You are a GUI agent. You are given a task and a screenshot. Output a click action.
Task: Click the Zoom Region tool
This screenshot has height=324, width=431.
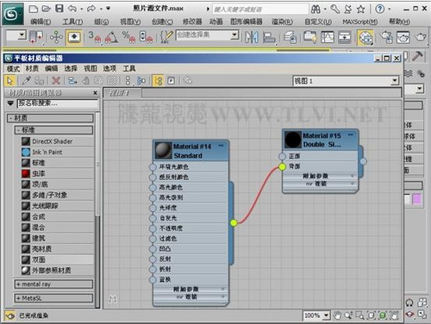tap(359, 315)
